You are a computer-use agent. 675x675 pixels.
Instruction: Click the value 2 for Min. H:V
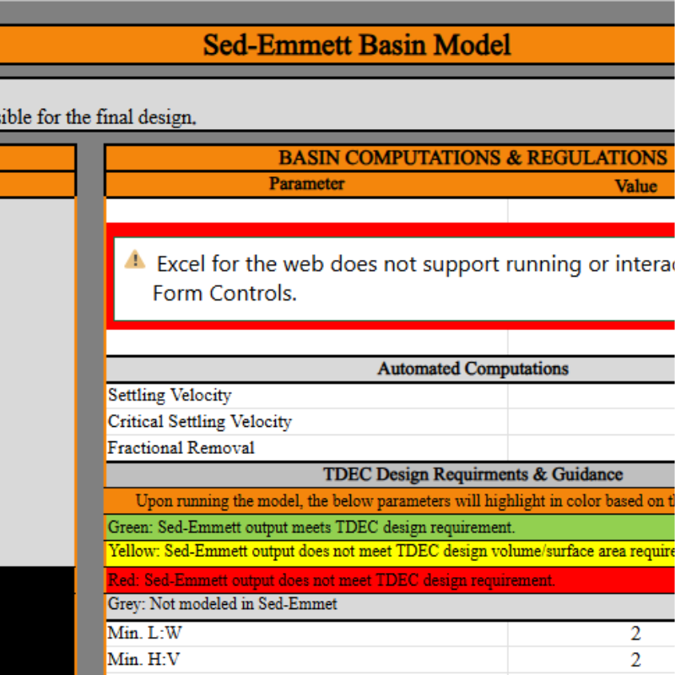[635, 660]
